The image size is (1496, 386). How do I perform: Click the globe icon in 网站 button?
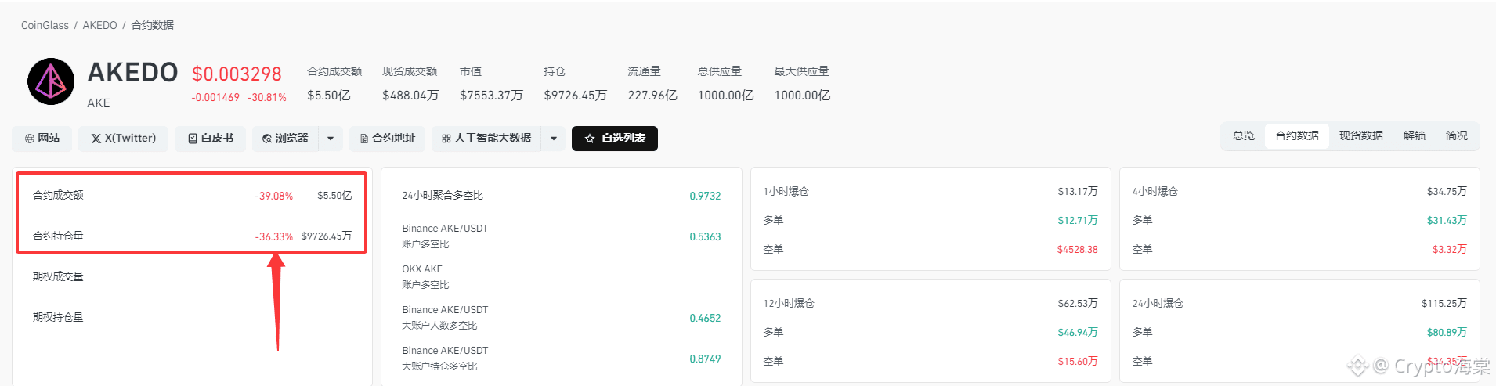(30, 139)
